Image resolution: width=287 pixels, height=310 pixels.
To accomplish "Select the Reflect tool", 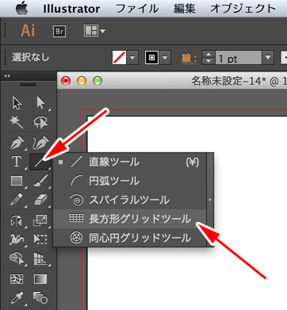I will pos(17,220).
